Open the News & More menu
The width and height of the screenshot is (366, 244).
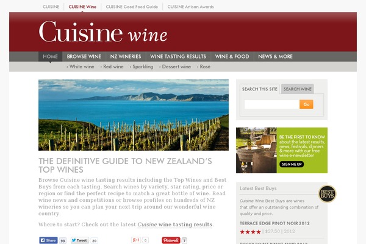tap(275, 57)
